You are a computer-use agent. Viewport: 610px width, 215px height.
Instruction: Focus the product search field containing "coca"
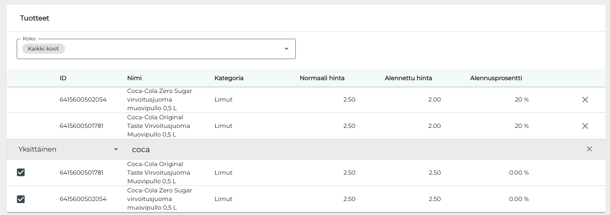pos(323,149)
